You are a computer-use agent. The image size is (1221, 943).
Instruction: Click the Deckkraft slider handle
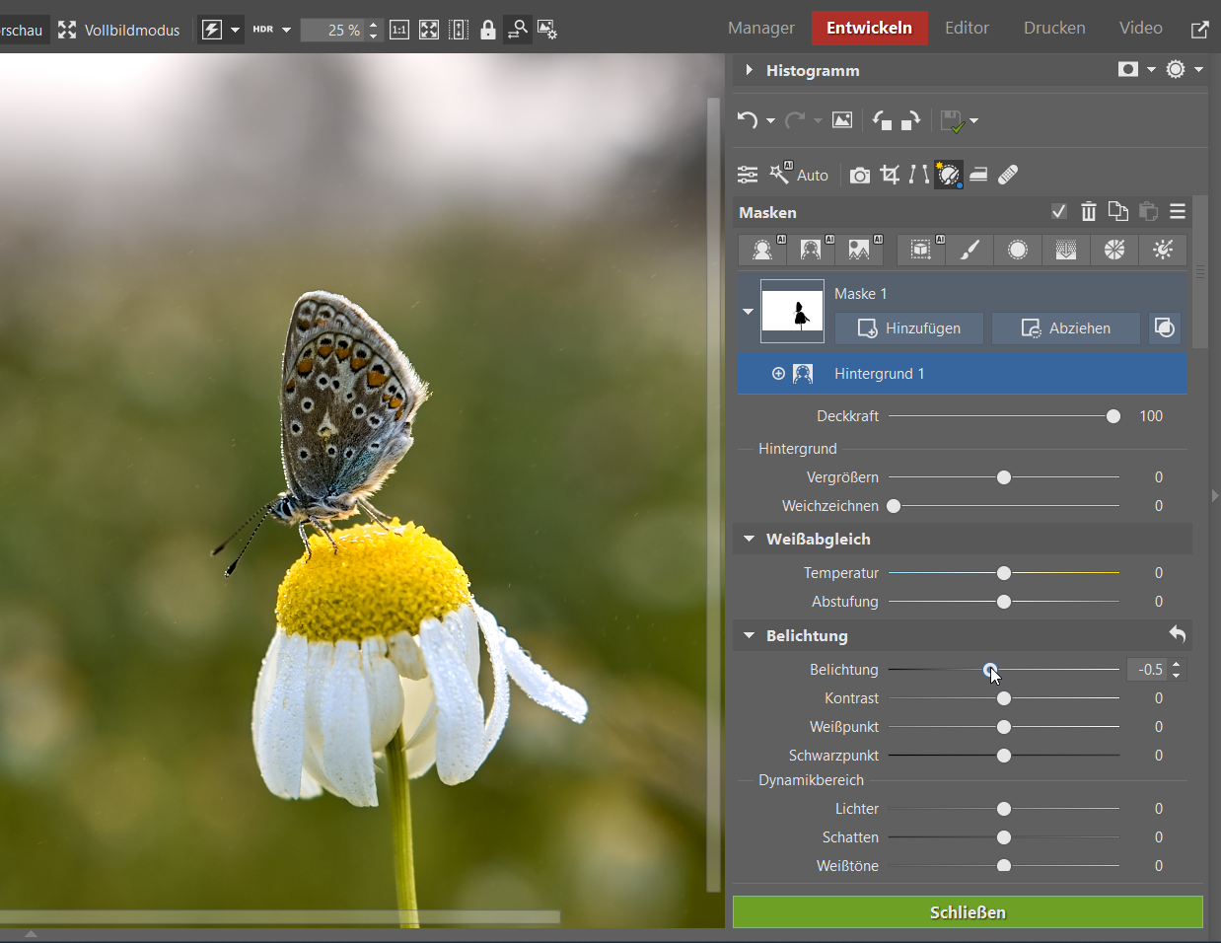pyautogui.click(x=1113, y=416)
